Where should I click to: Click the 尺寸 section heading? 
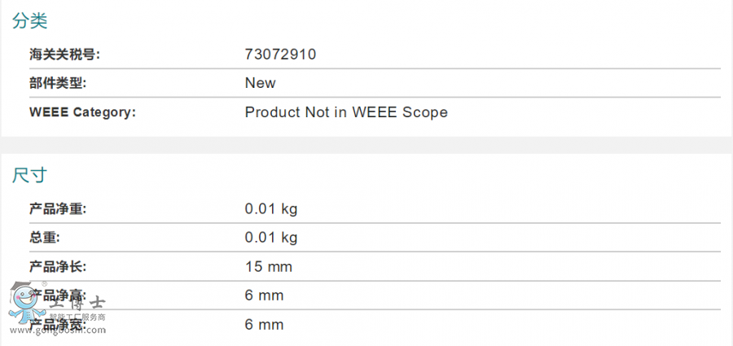[x=29, y=175]
